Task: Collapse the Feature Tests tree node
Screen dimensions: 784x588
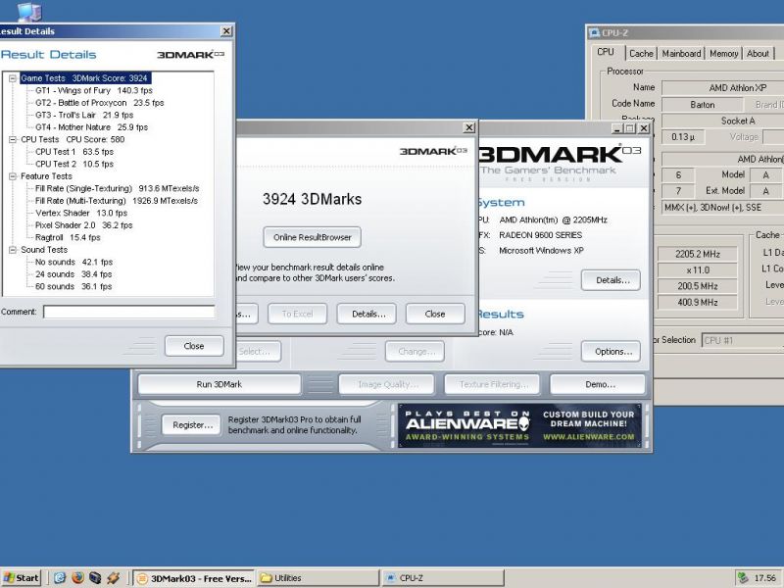Action: pos(13,176)
